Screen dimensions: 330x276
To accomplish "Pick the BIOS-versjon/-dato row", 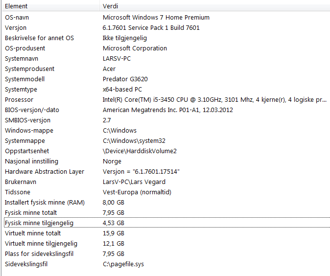I will point(32,110).
